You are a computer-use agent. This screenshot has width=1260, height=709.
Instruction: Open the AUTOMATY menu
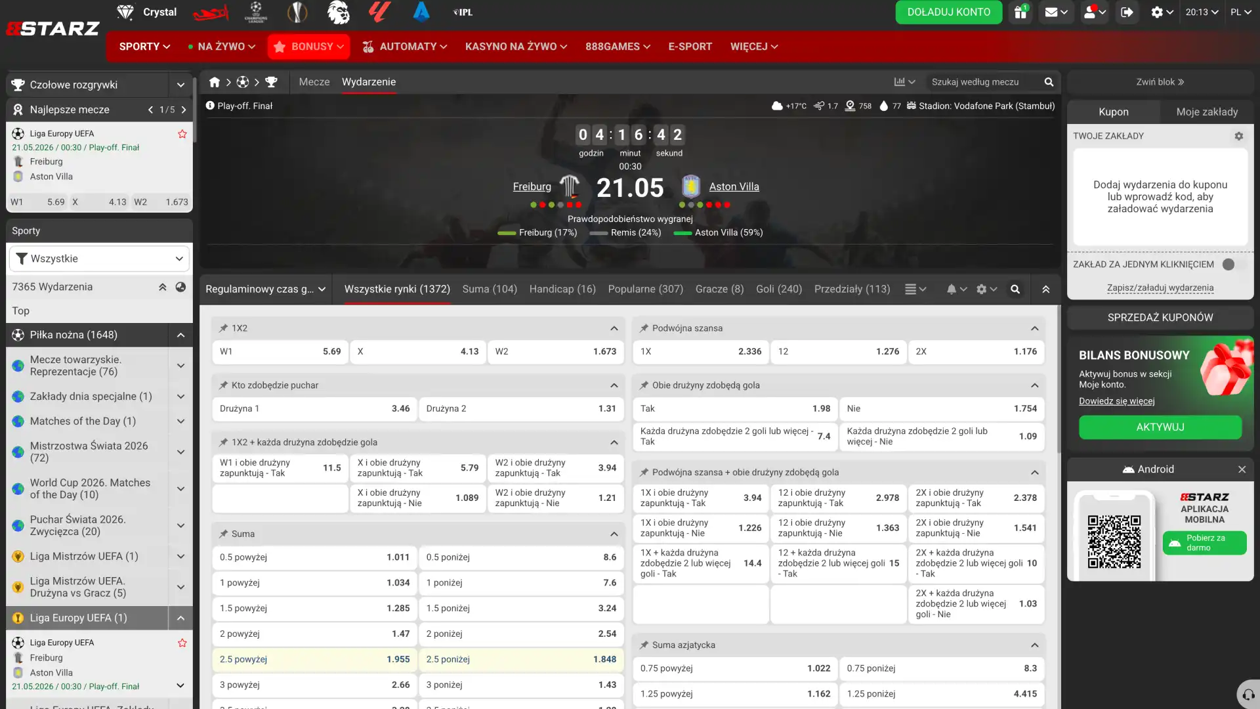click(404, 47)
